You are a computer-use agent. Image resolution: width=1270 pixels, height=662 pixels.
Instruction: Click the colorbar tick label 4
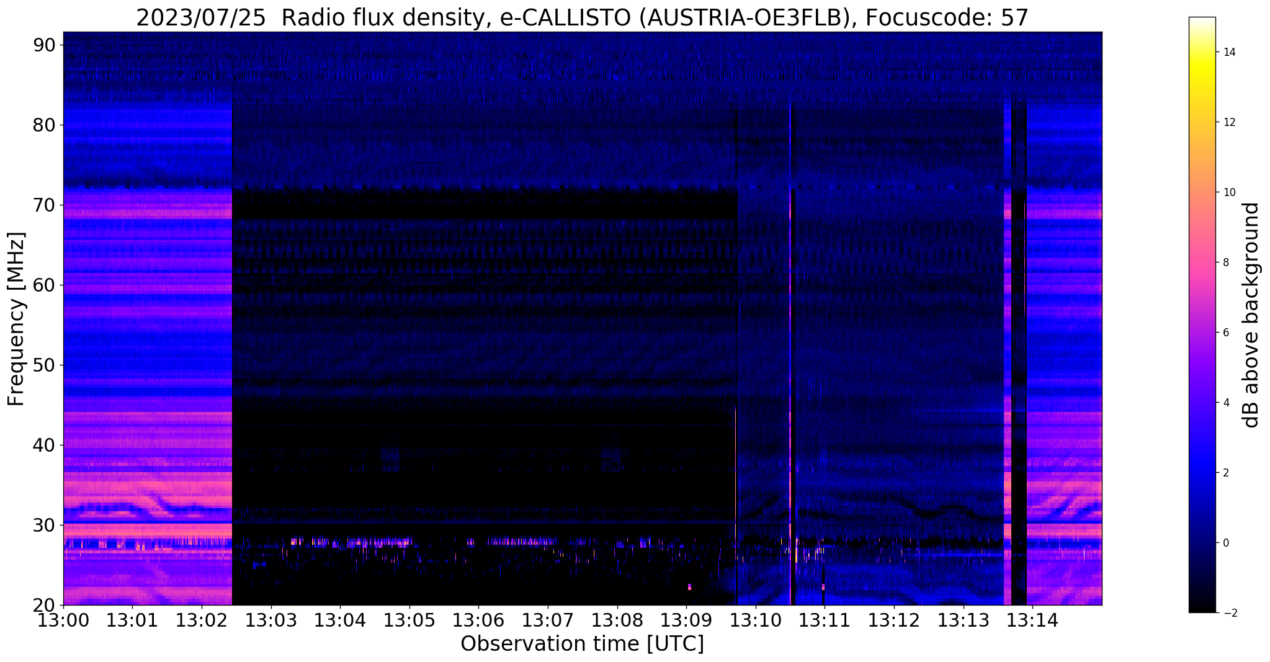point(1225,403)
